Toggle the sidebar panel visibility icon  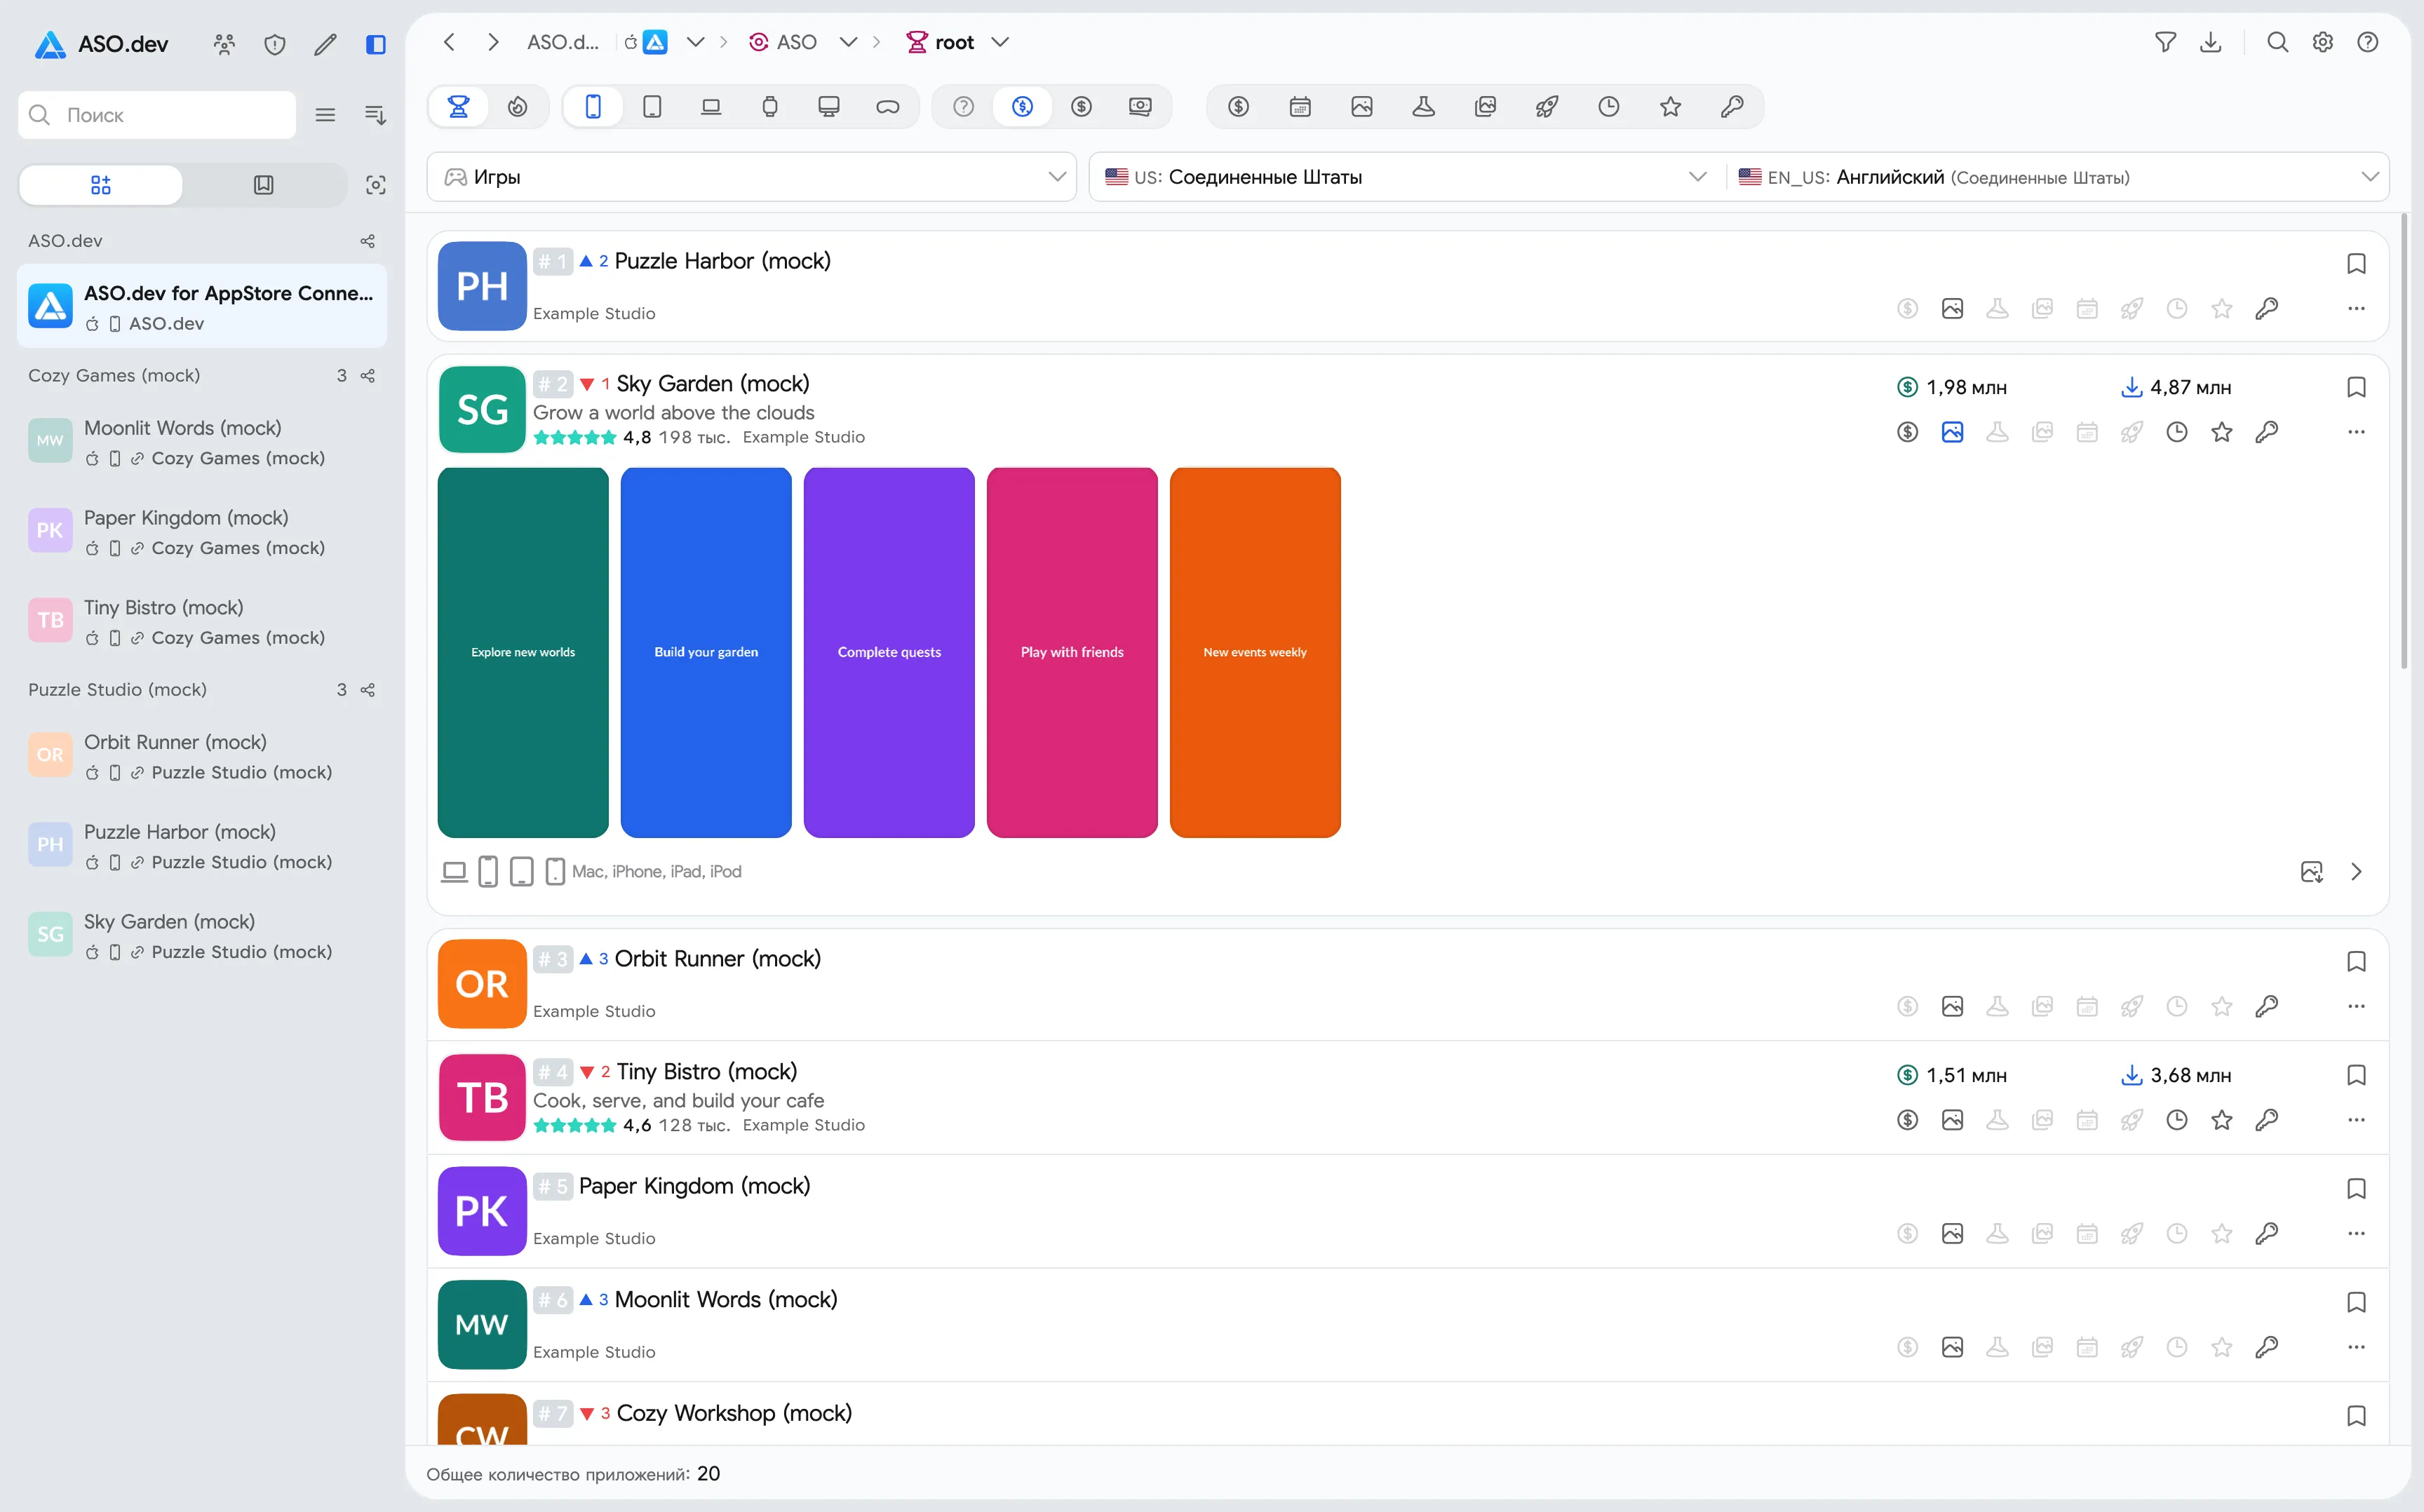tap(376, 44)
